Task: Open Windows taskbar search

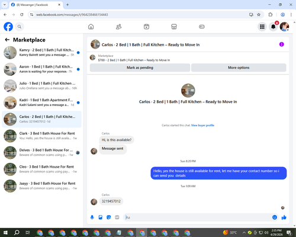Action: coord(17,233)
